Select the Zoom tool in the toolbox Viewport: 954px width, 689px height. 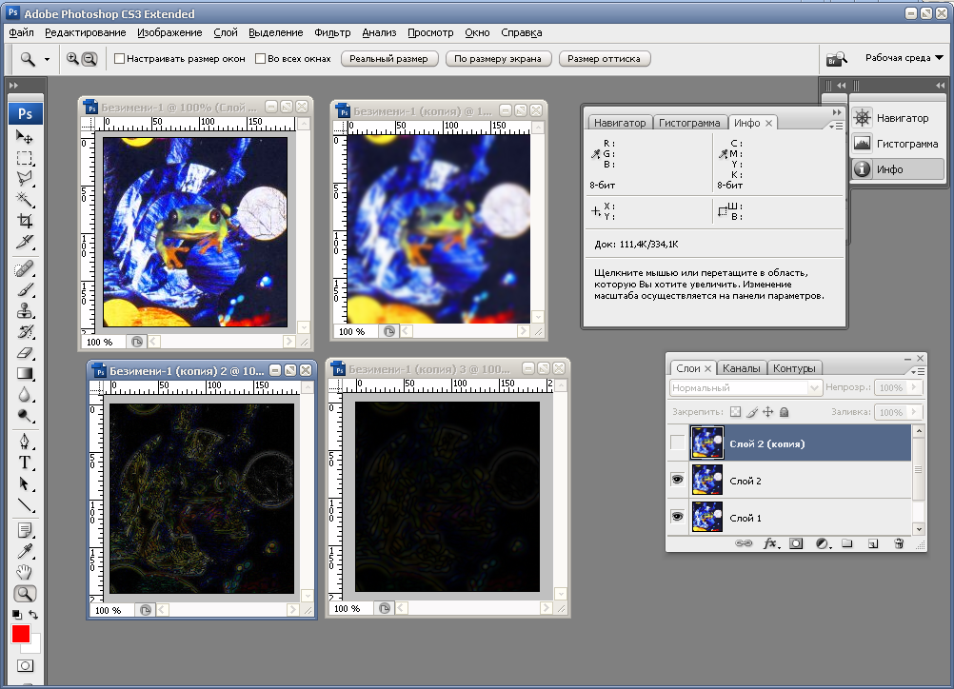25,594
